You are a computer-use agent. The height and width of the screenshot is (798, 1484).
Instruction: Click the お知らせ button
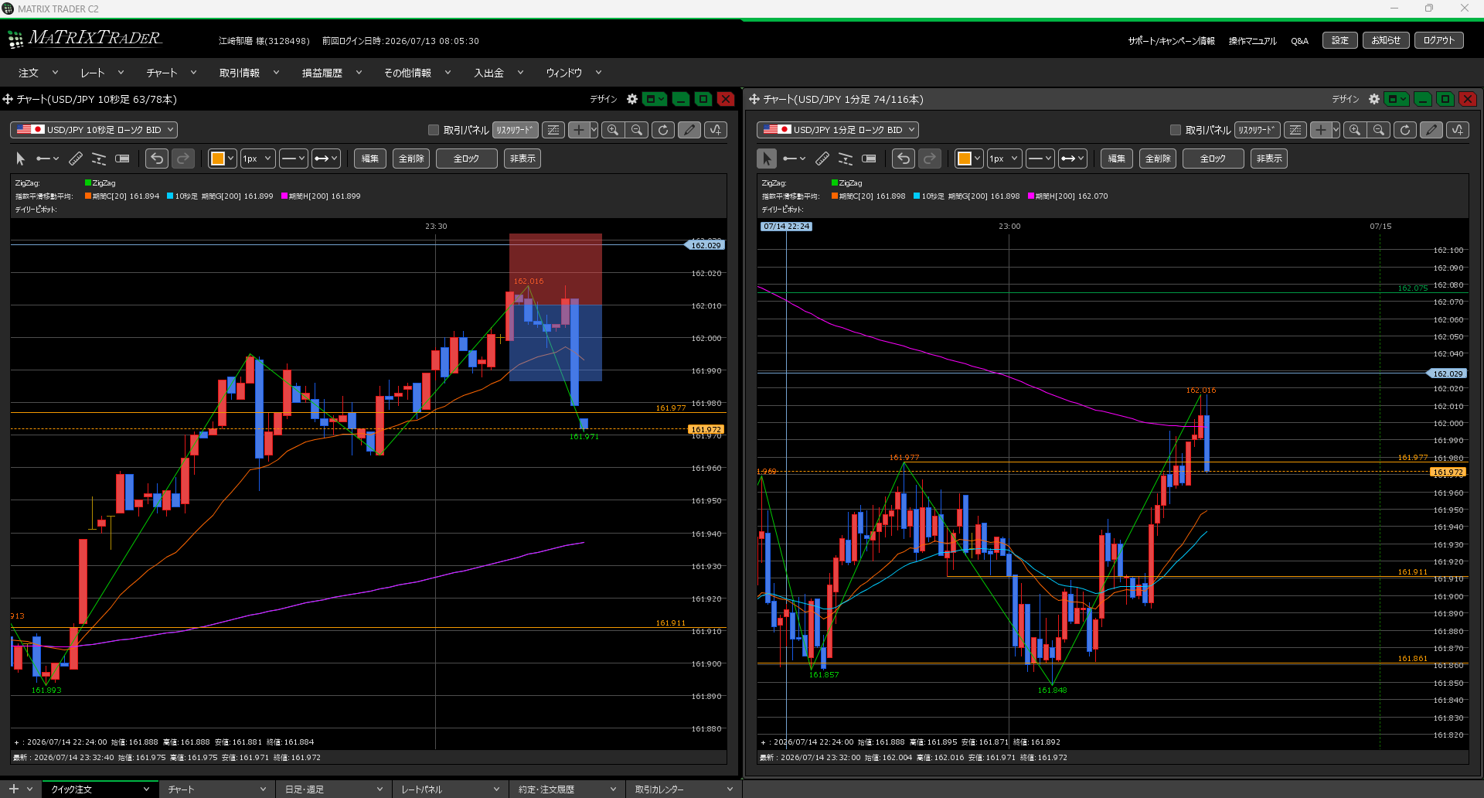(1386, 40)
